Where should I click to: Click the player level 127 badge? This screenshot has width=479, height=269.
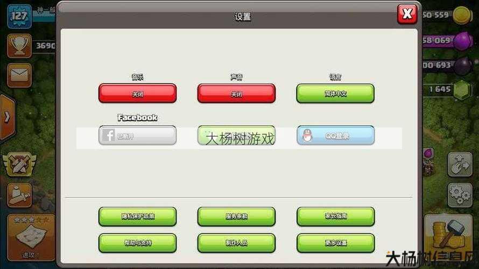pyautogui.click(x=19, y=16)
